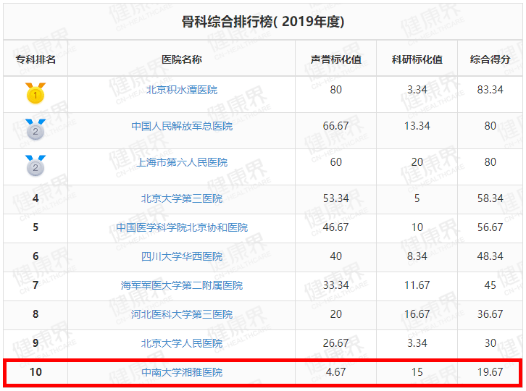The width and height of the screenshot is (526, 391).
Task: Select the total score 45 cell
Action: 490,285
